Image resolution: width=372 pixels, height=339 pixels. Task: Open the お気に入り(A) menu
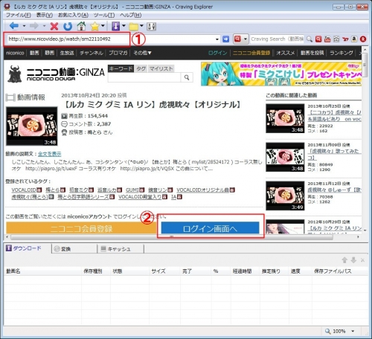click(x=73, y=15)
